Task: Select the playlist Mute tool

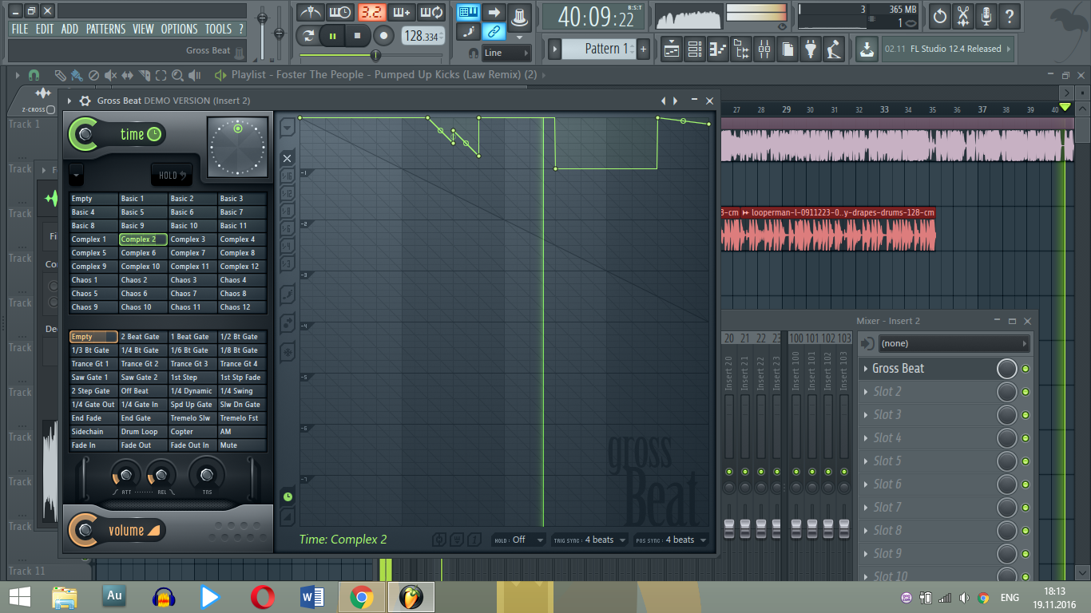Action: 110,75
